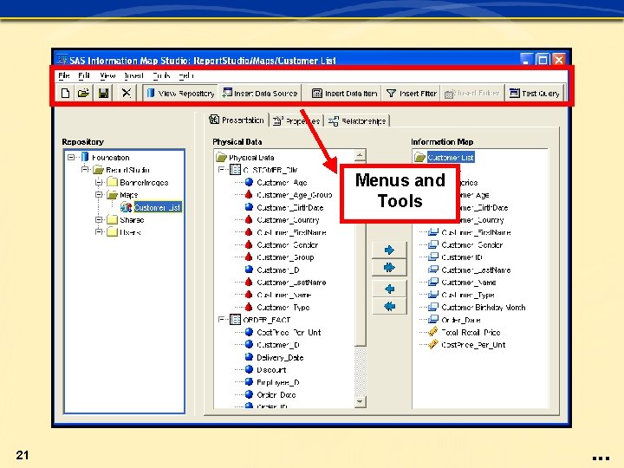This screenshot has height=468, width=624.
Task: Click the Delete X toolbar icon
Action: pos(127,93)
